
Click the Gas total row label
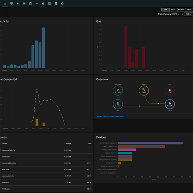5,183
